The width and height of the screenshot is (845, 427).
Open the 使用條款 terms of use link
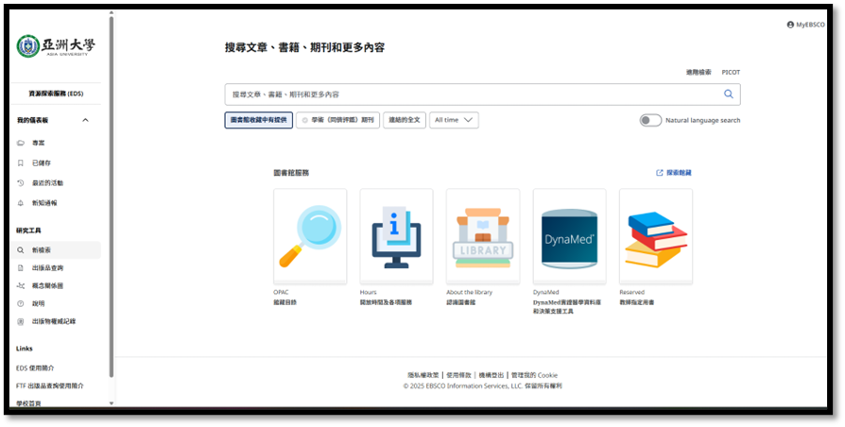coord(458,375)
